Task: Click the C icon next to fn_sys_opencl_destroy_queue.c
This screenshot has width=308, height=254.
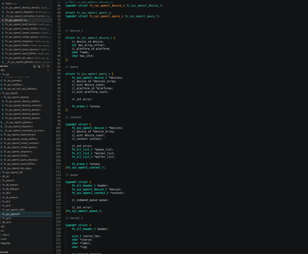Action: [3, 118]
